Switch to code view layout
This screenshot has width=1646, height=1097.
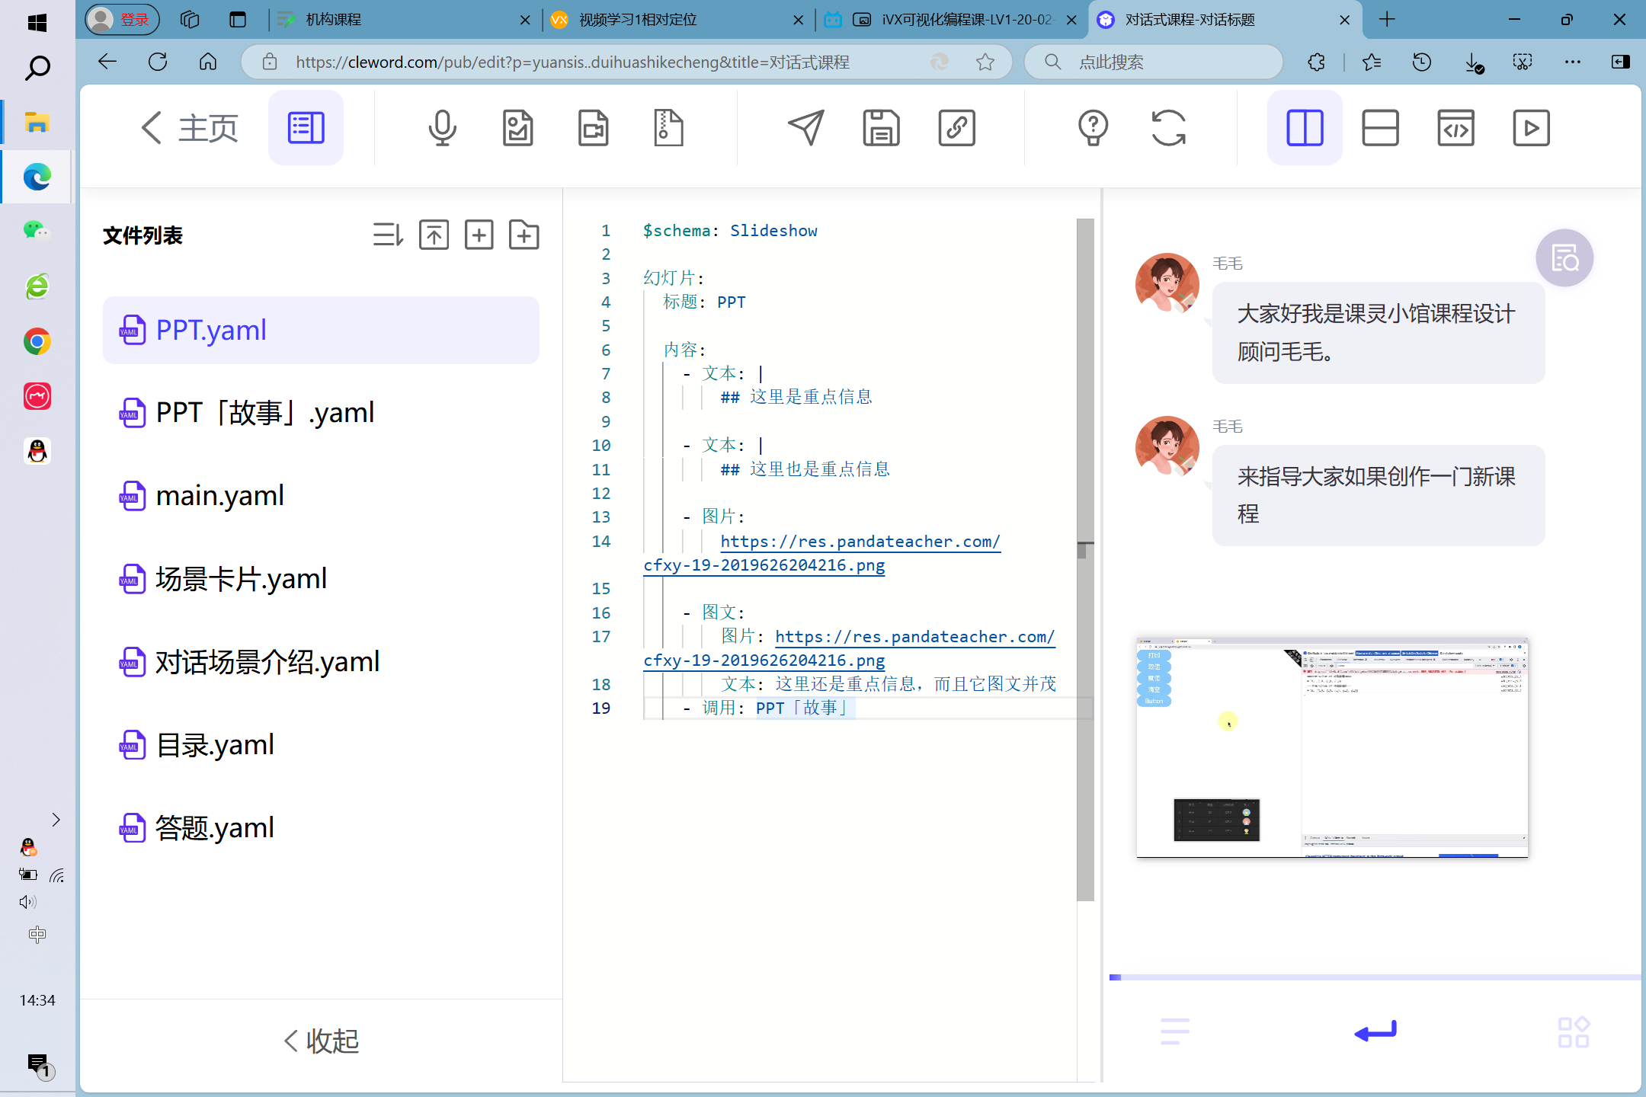point(1455,128)
